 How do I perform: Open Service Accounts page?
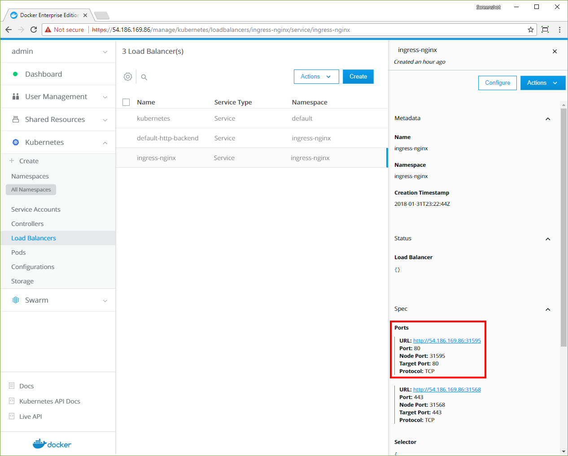(x=36, y=209)
